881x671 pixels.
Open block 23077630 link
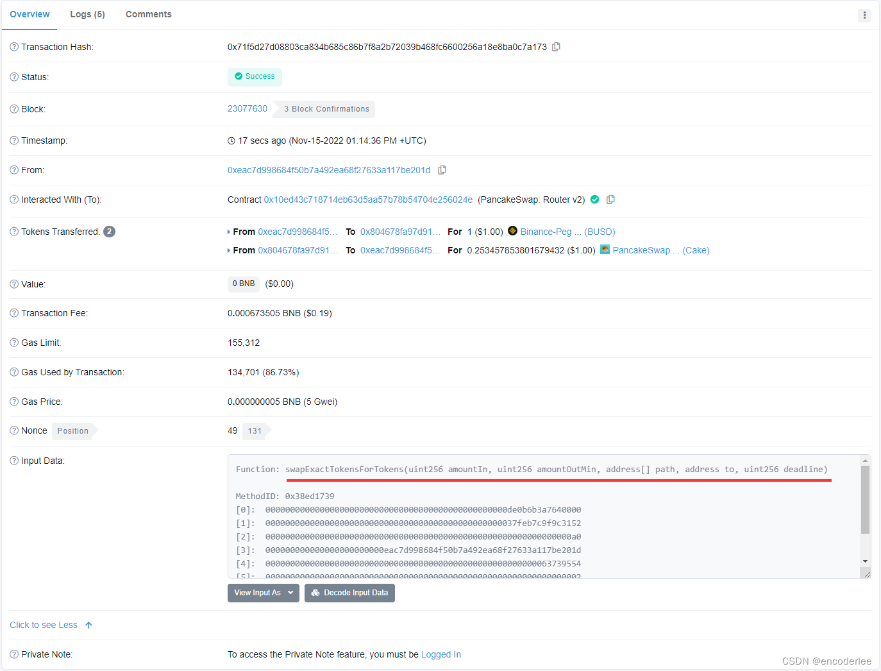[x=248, y=108]
